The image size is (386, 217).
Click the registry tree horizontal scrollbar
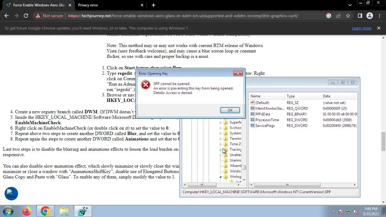[x=202, y=185]
